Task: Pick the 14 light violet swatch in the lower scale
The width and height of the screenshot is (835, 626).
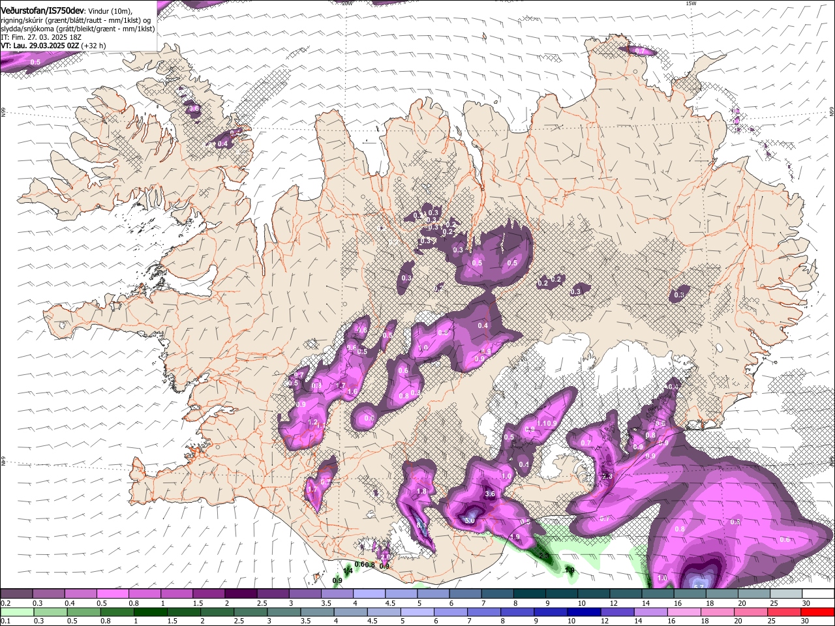Action: [x=651, y=612]
